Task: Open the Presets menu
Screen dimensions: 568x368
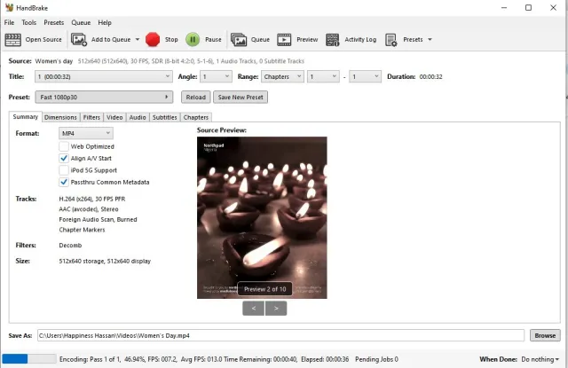Action: pyautogui.click(x=53, y=22)
